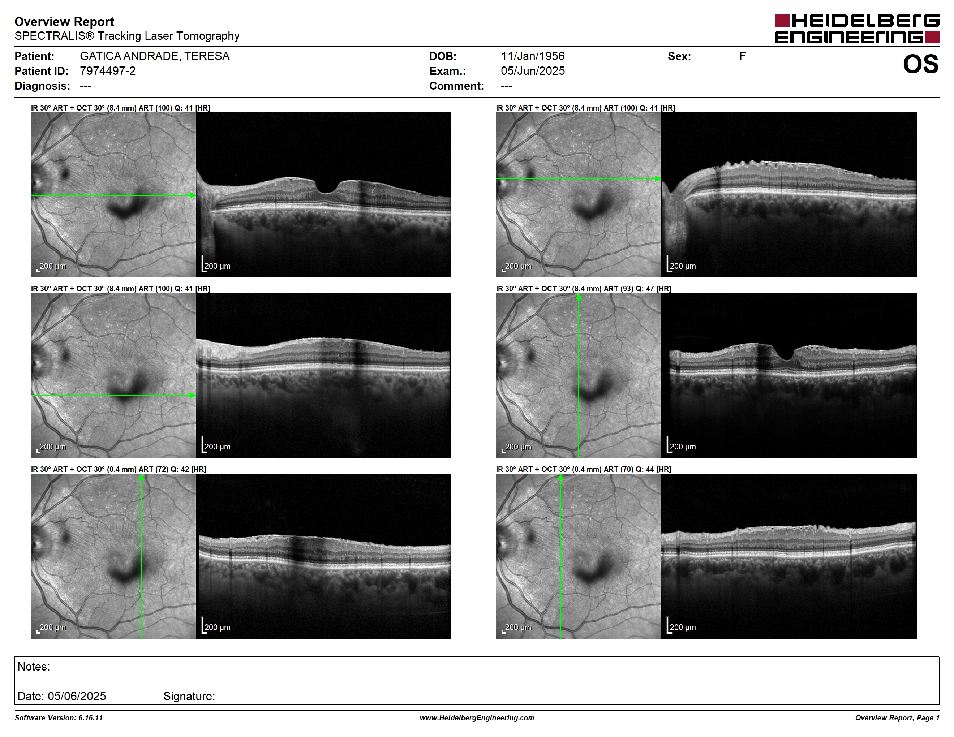Click scan caption 'ART (72) Q: 42 [HR]'
The height and width of the screenshot is (737, 954).
click(172, 469)
